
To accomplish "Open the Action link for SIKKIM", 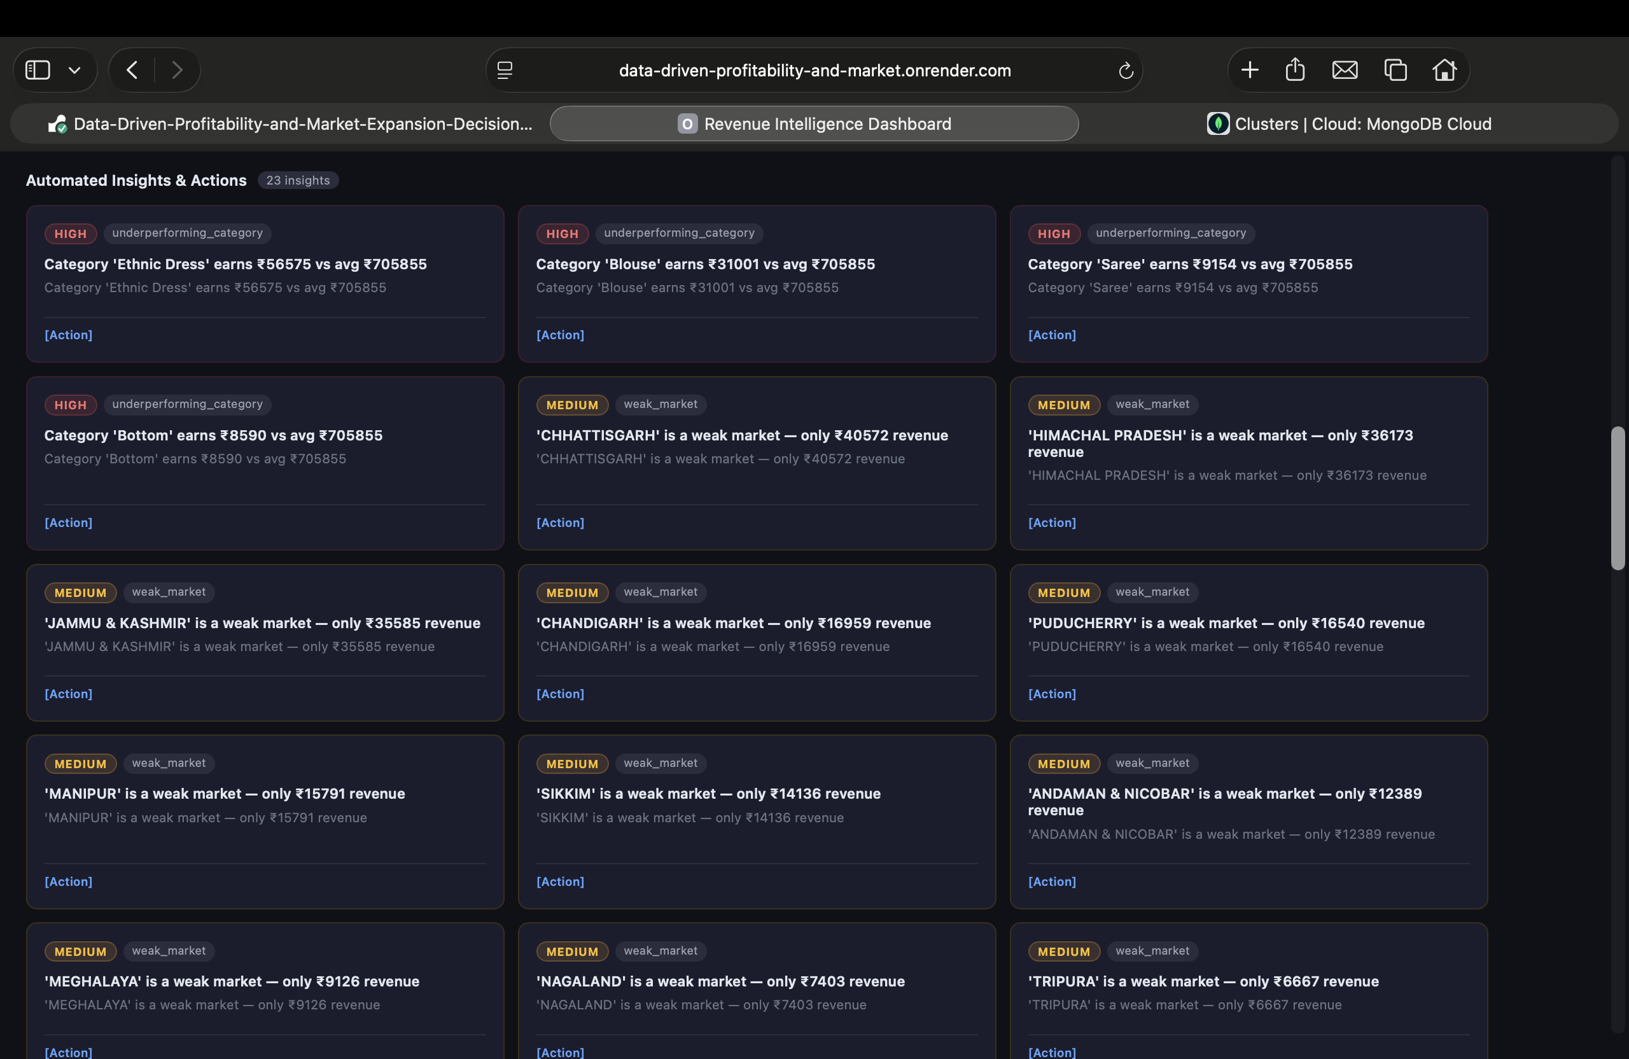I will (560, 881).
